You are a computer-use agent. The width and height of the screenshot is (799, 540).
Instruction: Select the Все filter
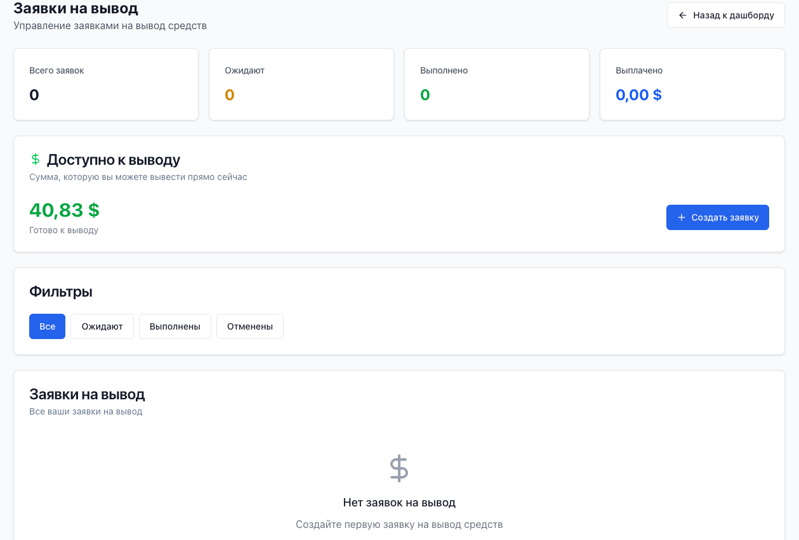pos(47,326)
